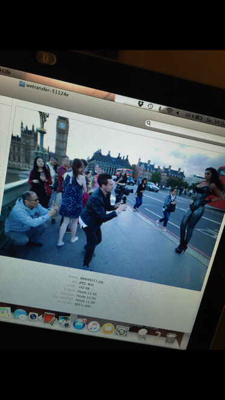Open the Trash in the Dock

pos(171,338)
